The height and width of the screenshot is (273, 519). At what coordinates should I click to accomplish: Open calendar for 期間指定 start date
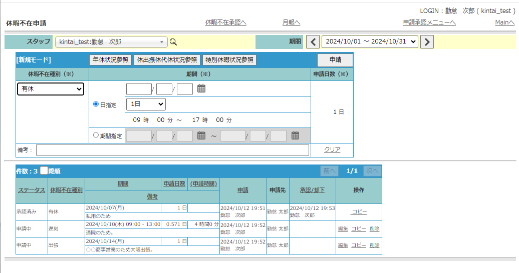pos(201,135)
